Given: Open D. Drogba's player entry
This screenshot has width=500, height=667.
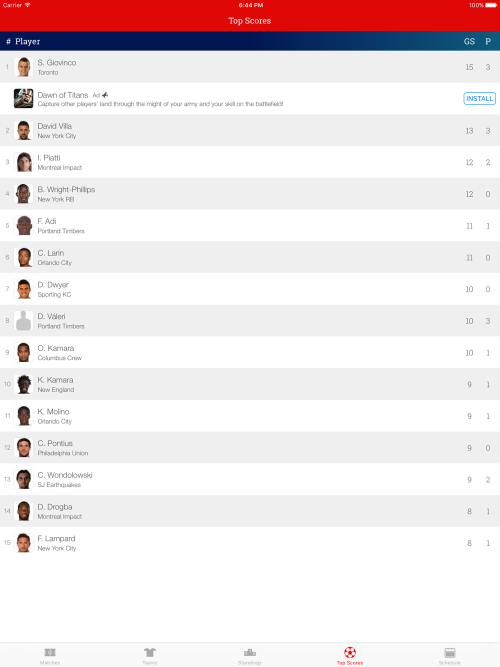Looking at the screenshot, I should [250, 511].
